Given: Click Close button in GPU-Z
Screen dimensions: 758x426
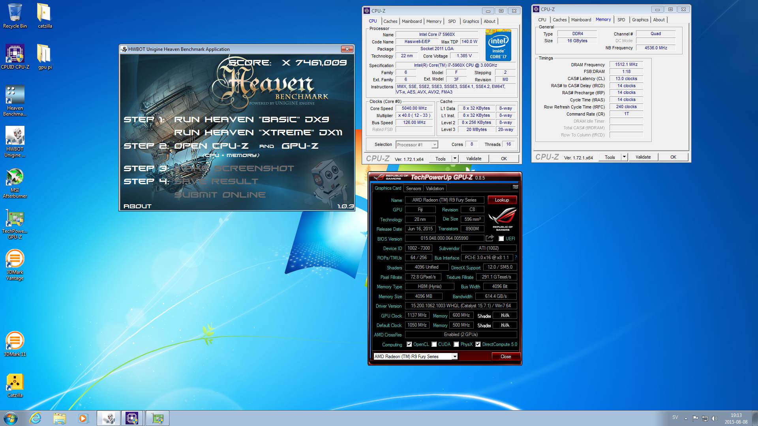Looking at the screenshot, I should [x=505, y=357].
